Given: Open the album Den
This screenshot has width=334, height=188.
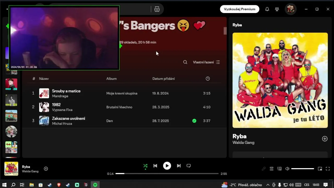Looking at the screenshot, I should (110, 121).
